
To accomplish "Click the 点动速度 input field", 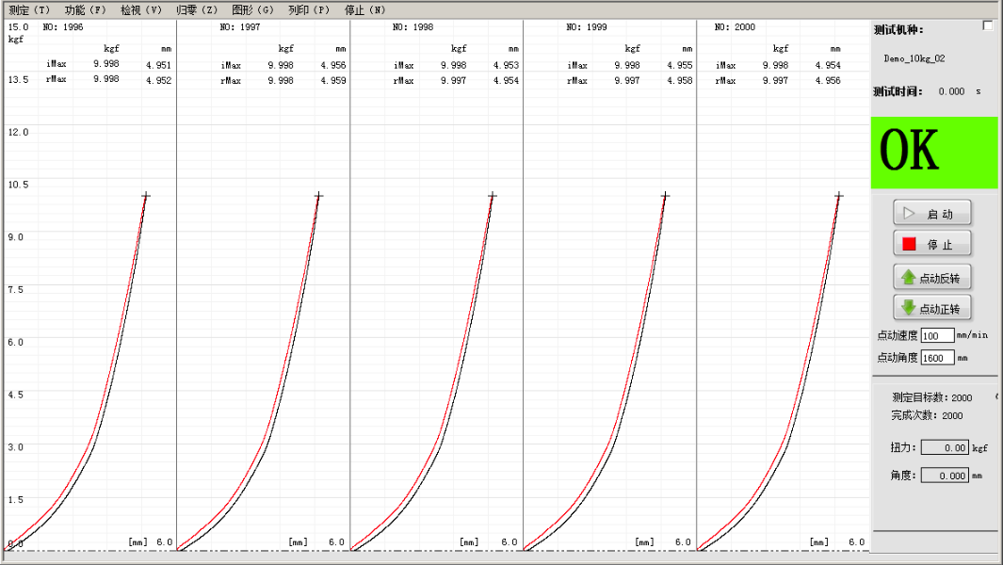I will (937, 336).
